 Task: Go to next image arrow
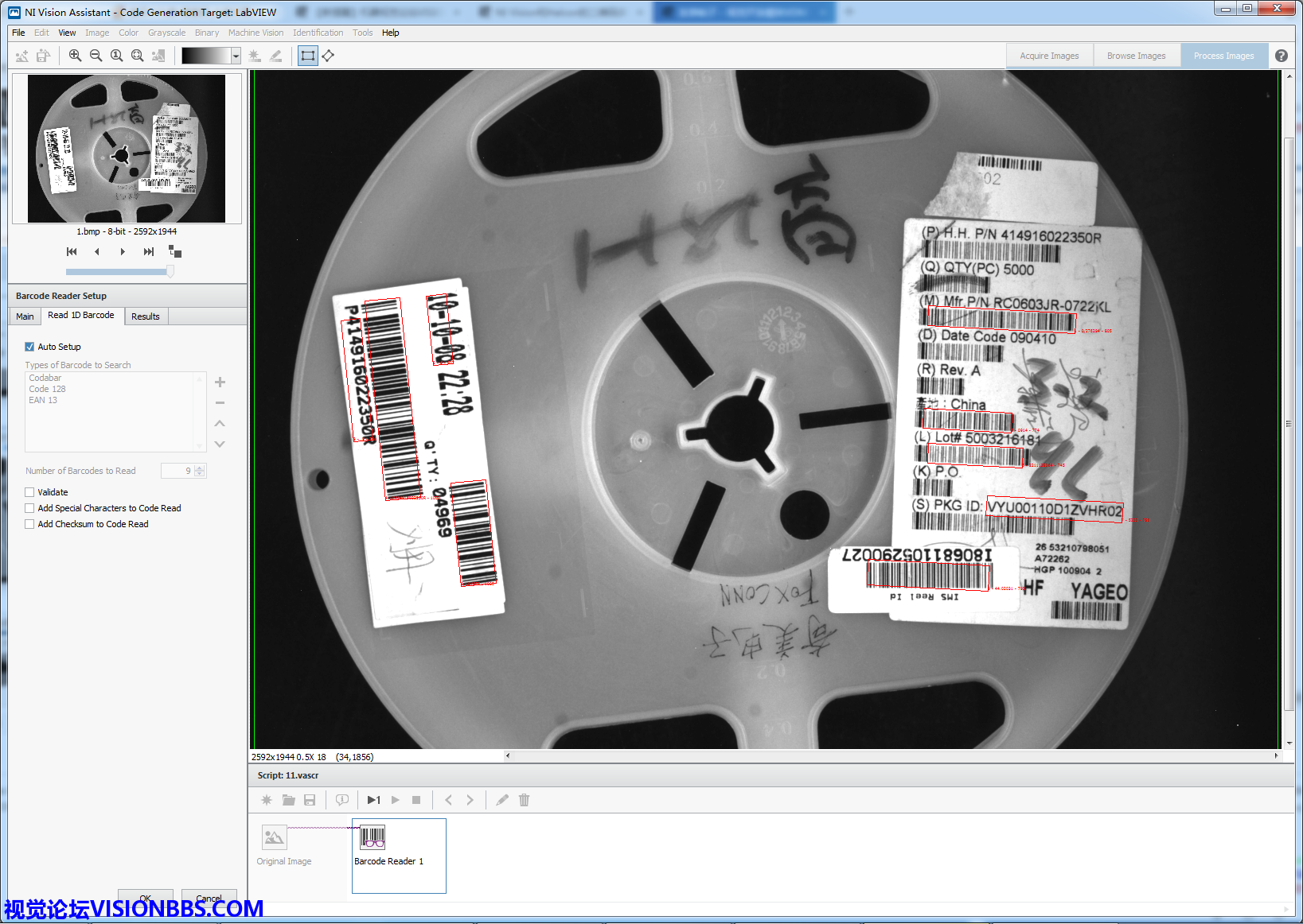(x=123, y=251)
